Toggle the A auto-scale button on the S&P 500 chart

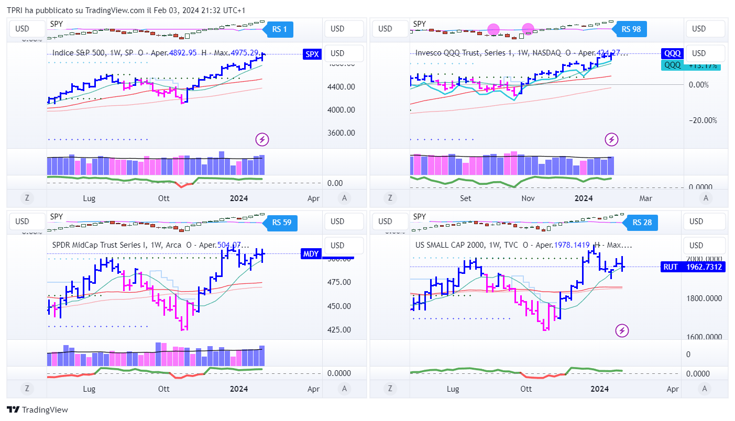click(x=344, y=198)
